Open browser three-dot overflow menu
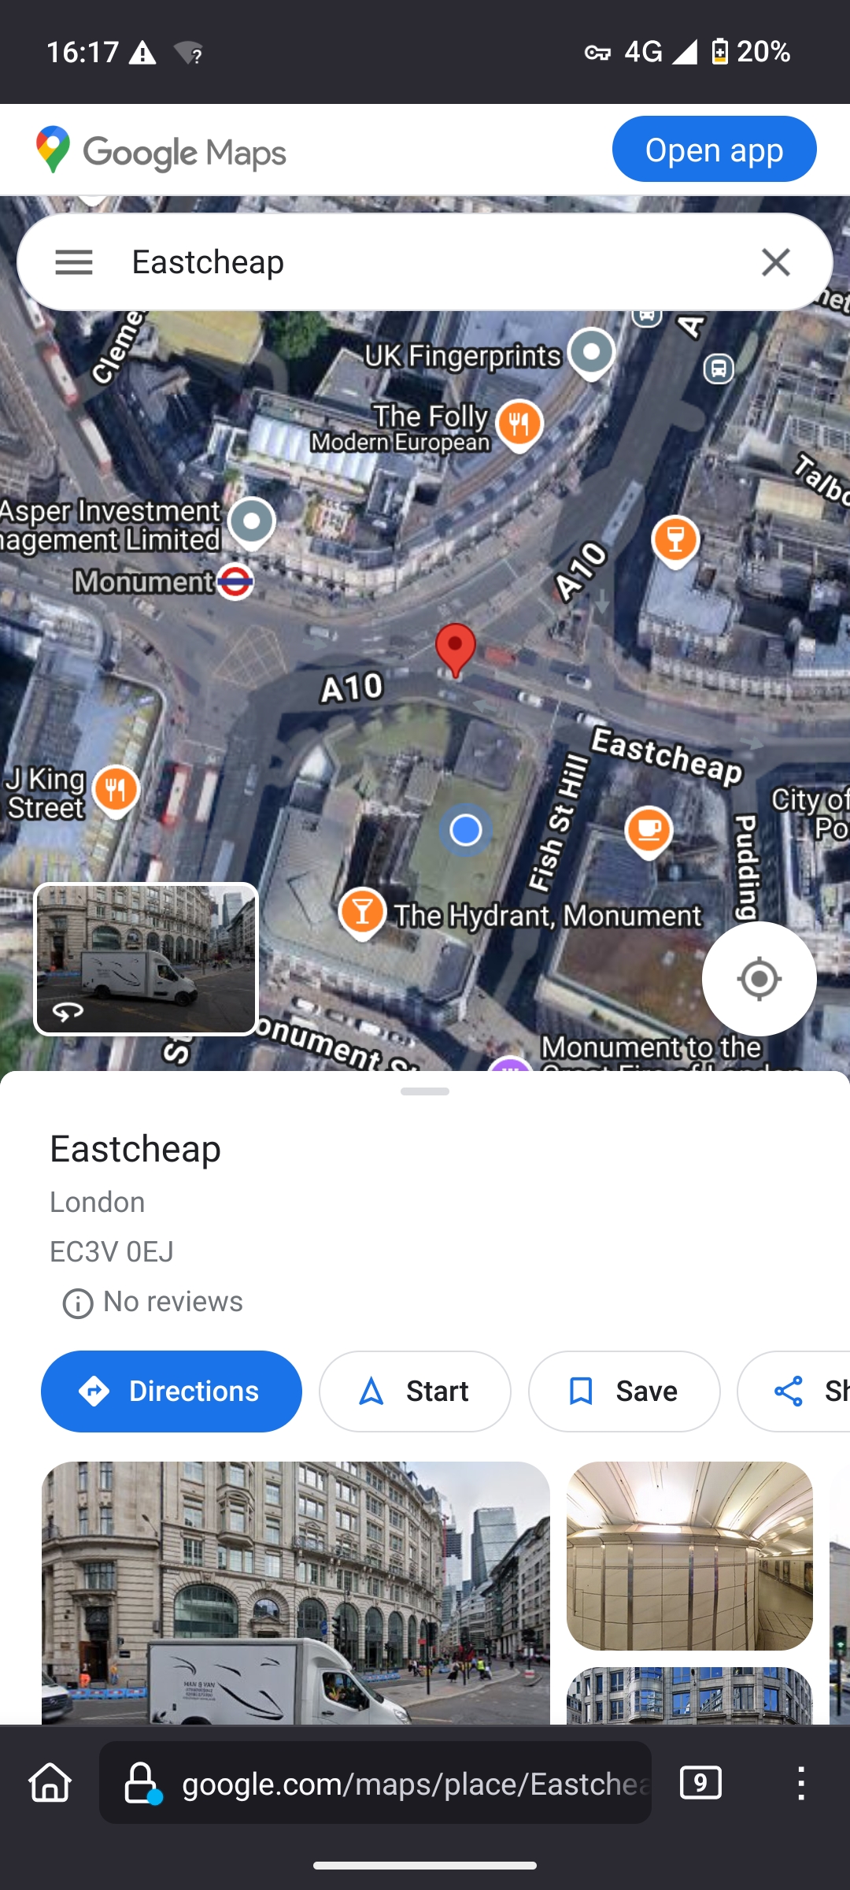This screenshot has height=1890, width=850. [801, 1783]
